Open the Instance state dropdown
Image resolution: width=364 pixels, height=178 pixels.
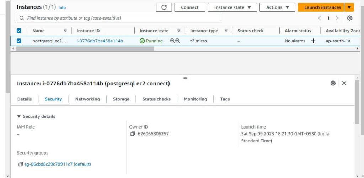coord(232,7)
